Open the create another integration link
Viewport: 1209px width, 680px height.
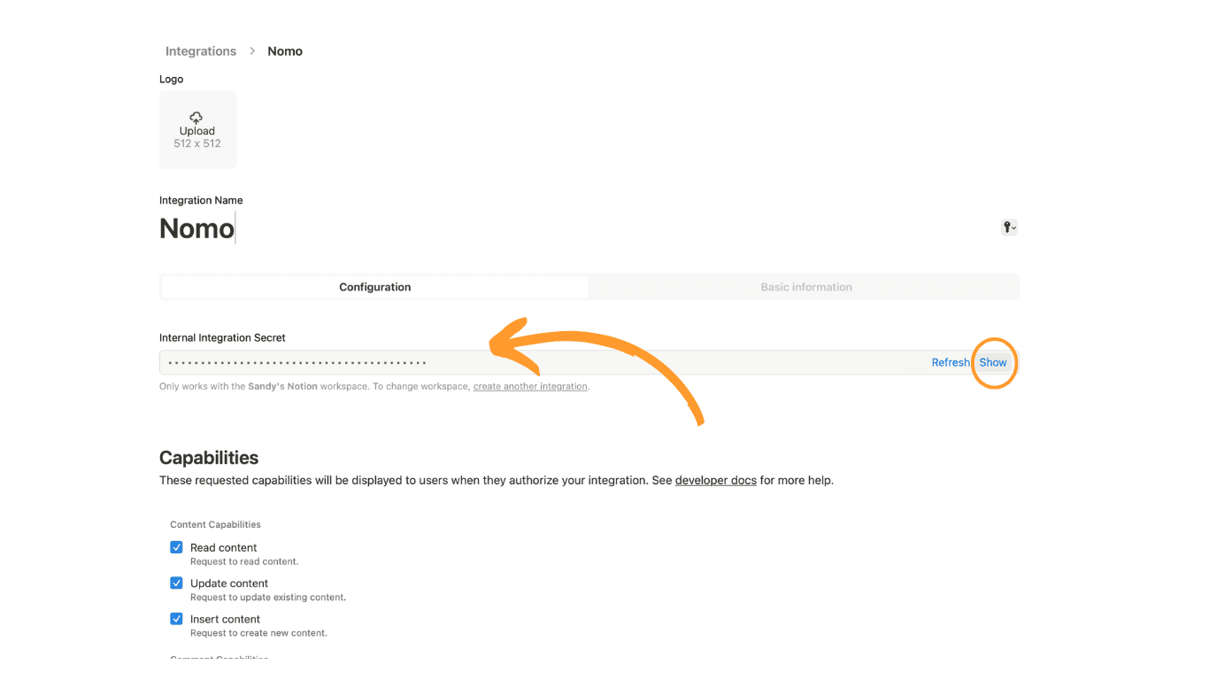[x=530, y=387]
